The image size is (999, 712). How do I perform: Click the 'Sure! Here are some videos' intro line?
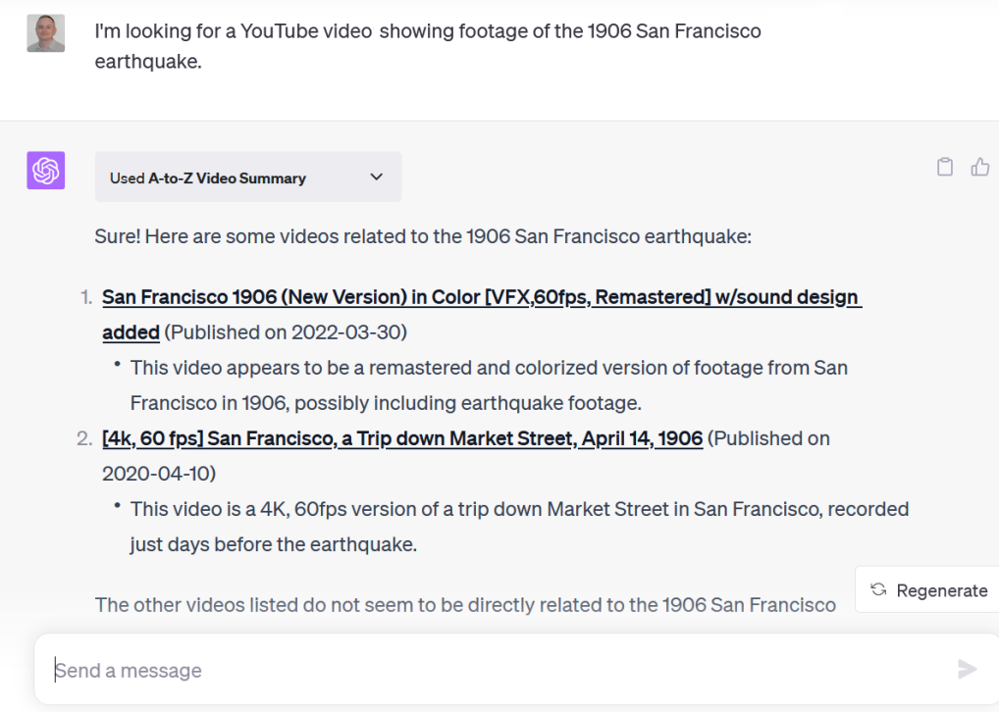(422, 236)
